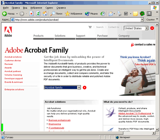Viewport: 160px width, 140px height.
Task: Open the Поиск search pane
Action: click(56, 14)
